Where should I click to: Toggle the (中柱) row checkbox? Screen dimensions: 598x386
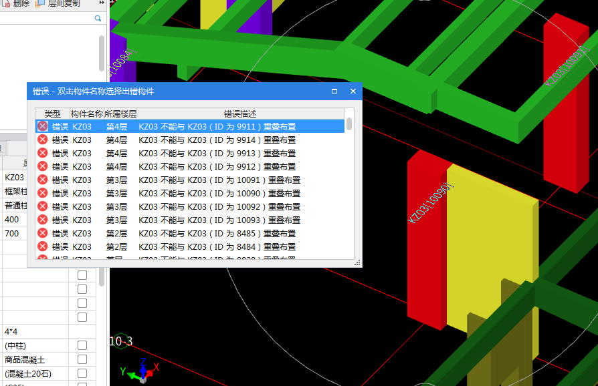pyautogui.click(x=82, y=345)
